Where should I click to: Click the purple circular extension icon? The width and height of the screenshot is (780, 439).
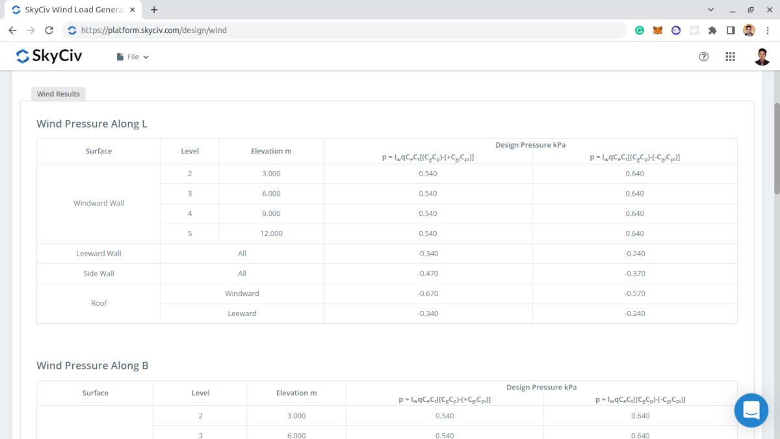676,30
